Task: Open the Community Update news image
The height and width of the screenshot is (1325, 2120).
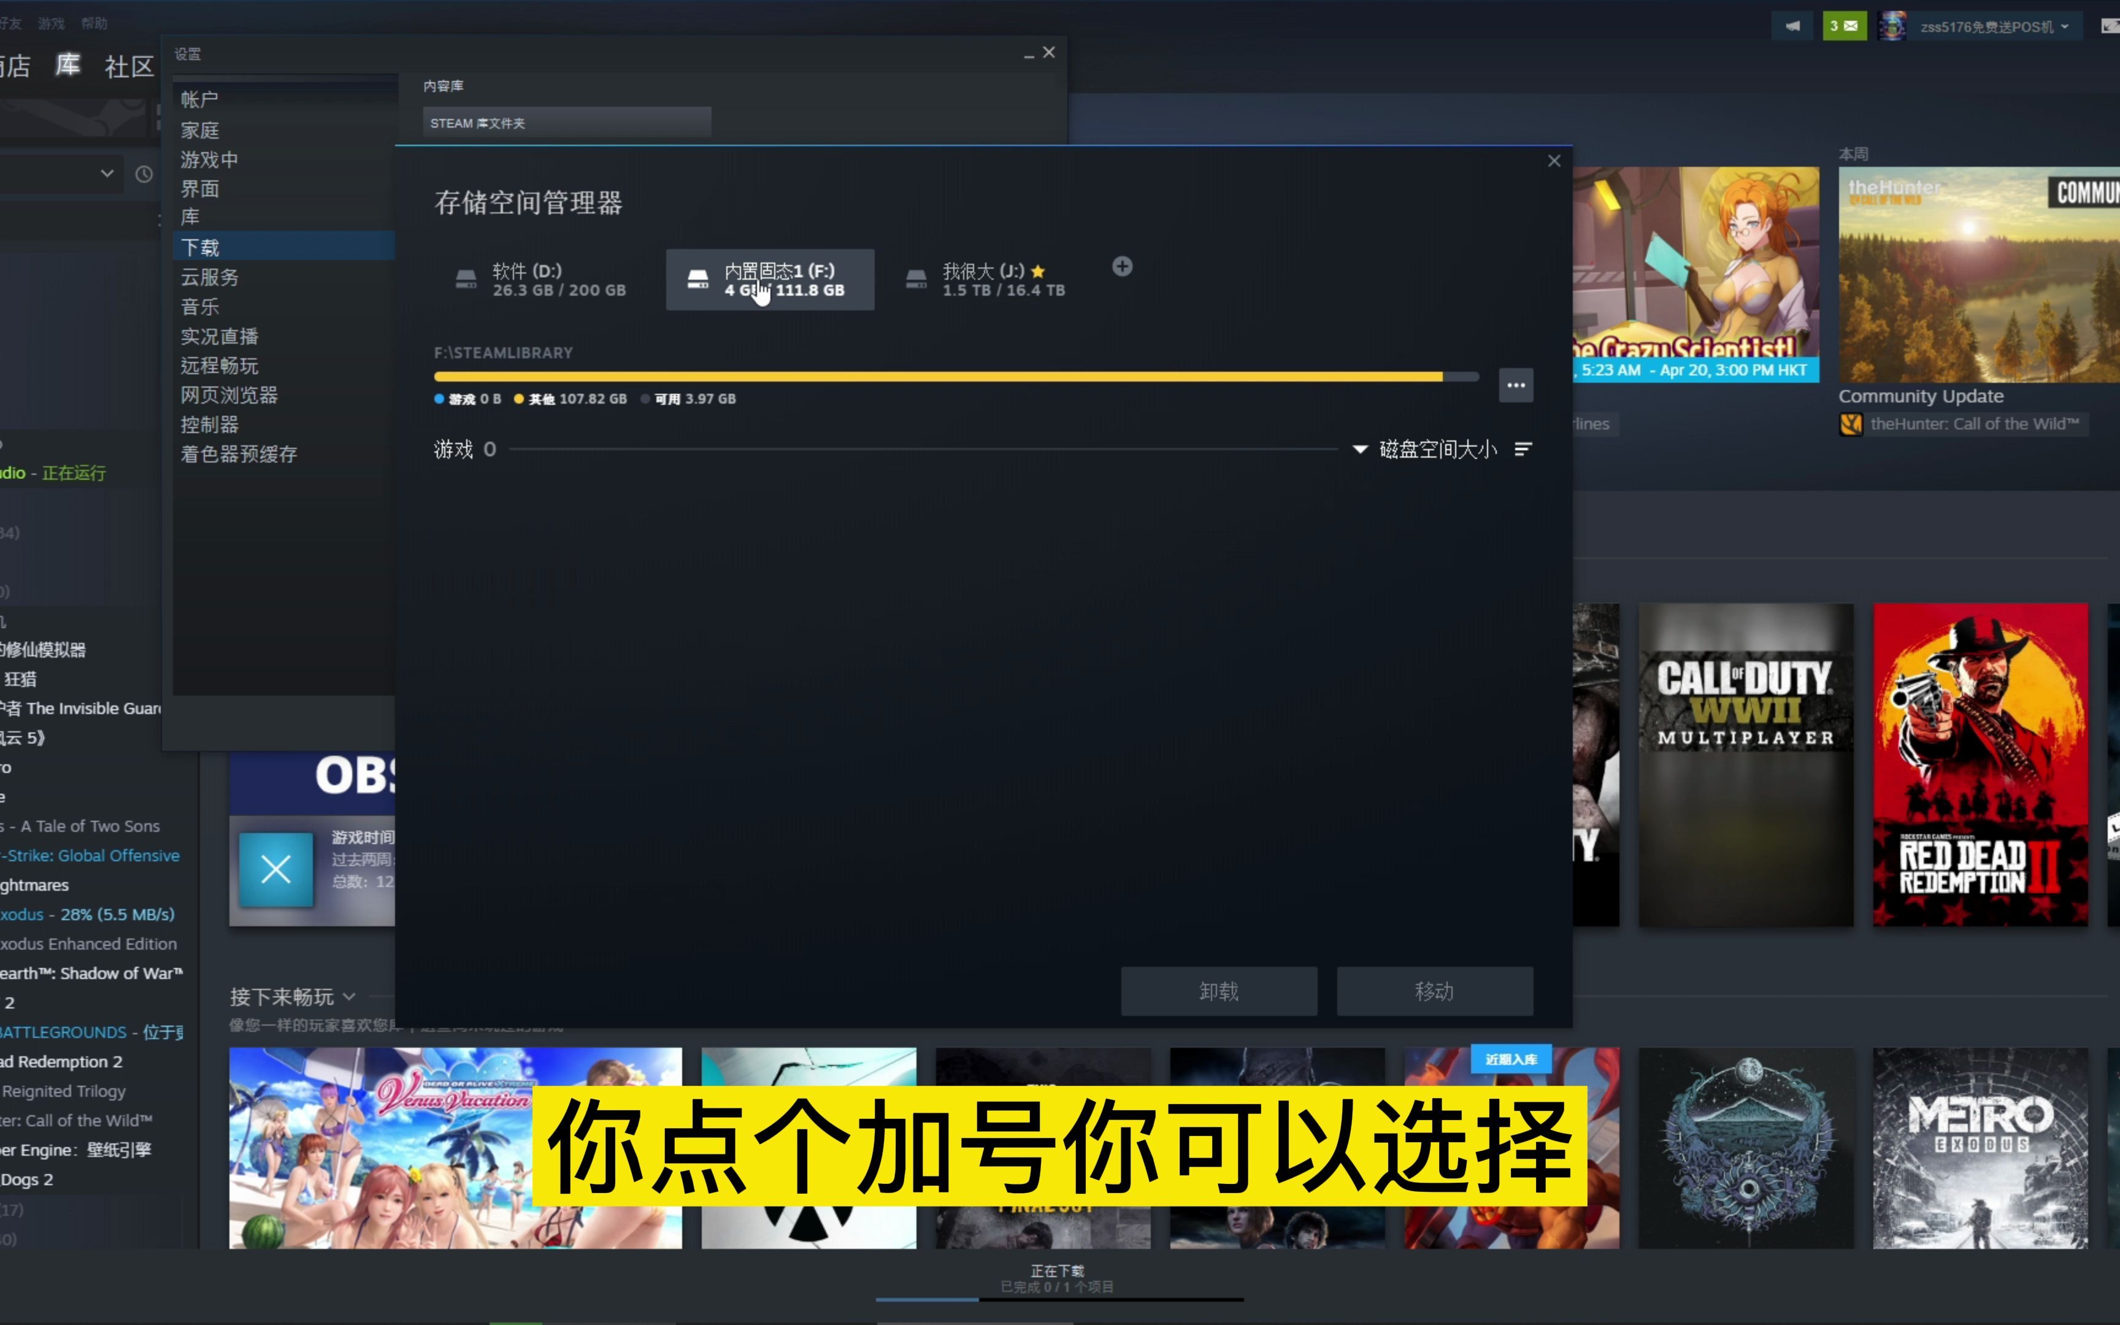Action: click(x=1979, y=274)
